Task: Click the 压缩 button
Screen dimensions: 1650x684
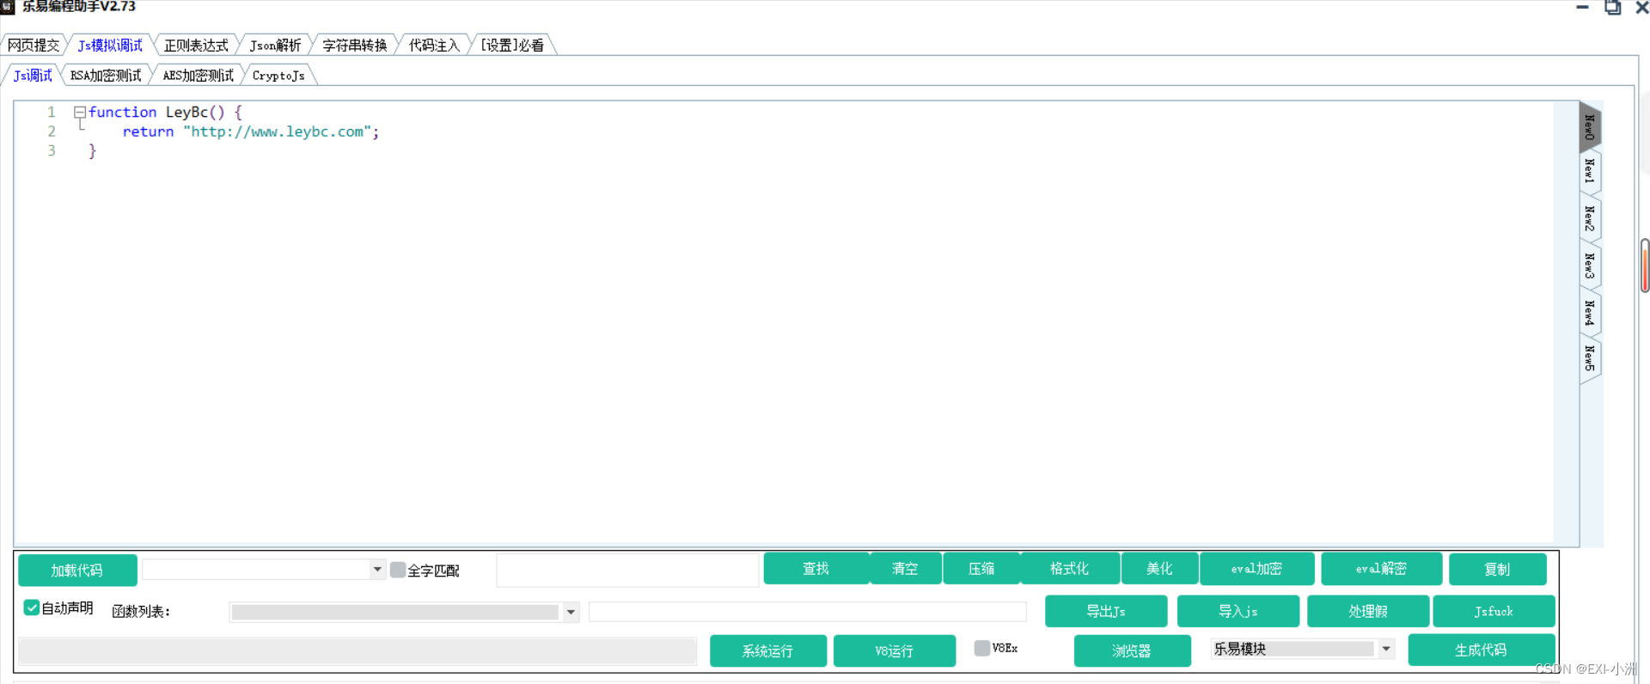Action: coord(981,568)
